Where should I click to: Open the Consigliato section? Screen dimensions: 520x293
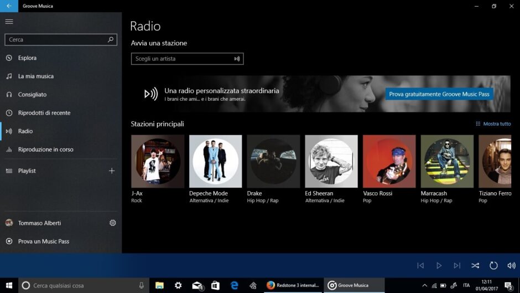tap(61, 94)
